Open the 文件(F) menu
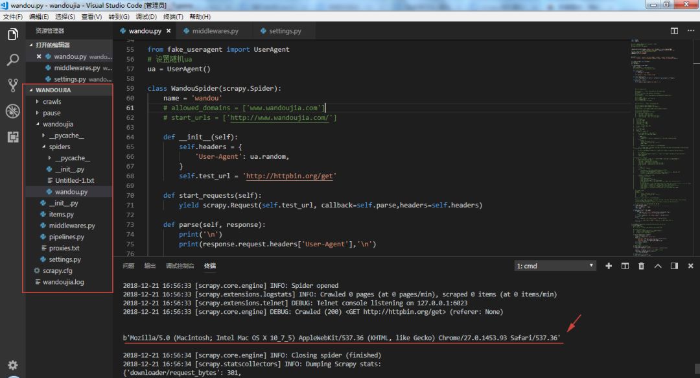The height and width of the screenshot is (378, 700). (12, 16)
